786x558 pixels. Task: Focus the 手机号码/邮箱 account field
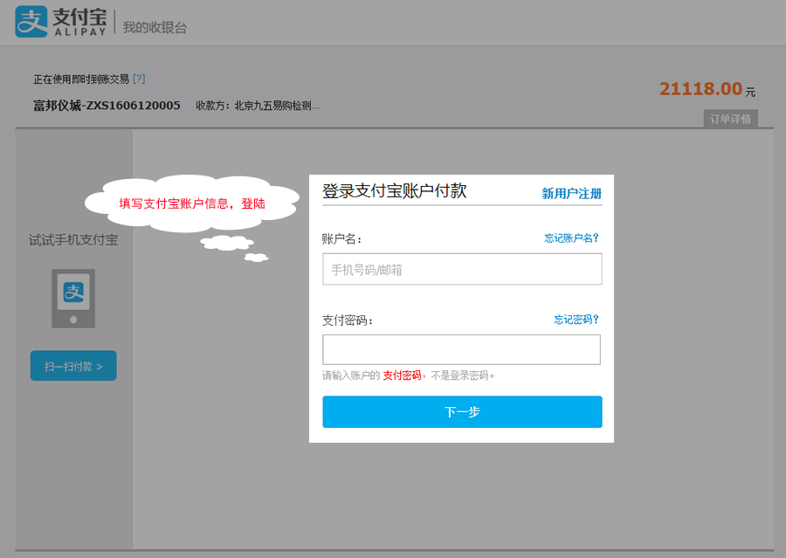462,269
